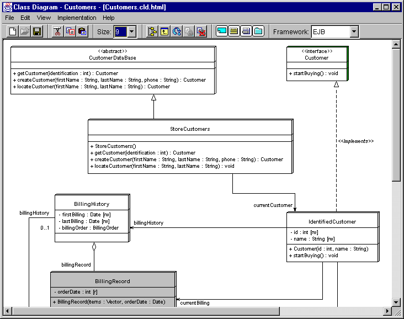Image resolution: width=404 pixels, height=319 pixels.
Task: Click the 0..1 multiplicity label
Action: click(45, 228)
